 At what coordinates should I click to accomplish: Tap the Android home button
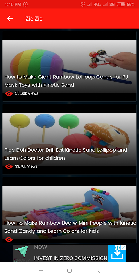69,271
